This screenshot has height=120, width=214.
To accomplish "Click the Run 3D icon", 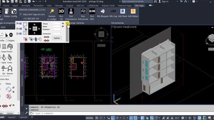I will pos(61,11).
